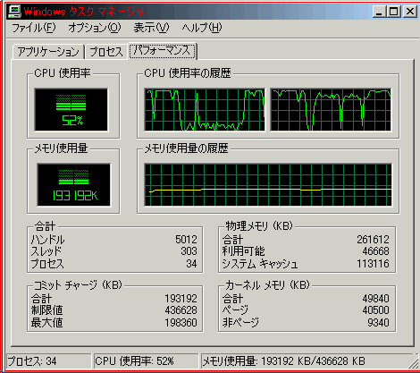420x373 pixels.
Task: Switch to the アプリケーション tab
Action: [48, 52]
